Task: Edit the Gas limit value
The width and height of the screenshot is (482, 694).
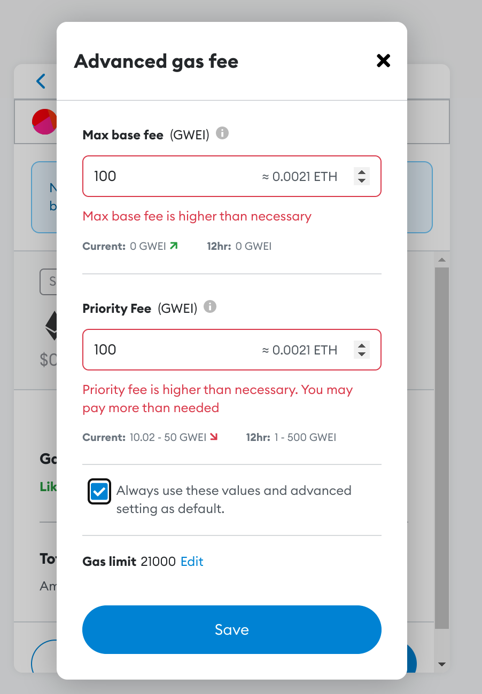Action: coord(192,561)
